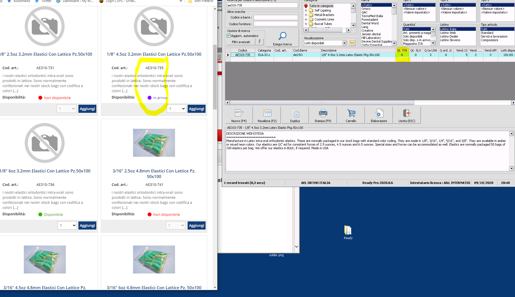
Task: Click the row selector arrow for AE310-735
Action: [x=228, y=55]
